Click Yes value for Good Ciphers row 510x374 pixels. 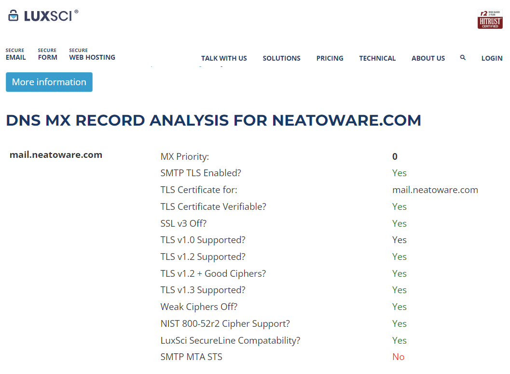pos(399,273)
